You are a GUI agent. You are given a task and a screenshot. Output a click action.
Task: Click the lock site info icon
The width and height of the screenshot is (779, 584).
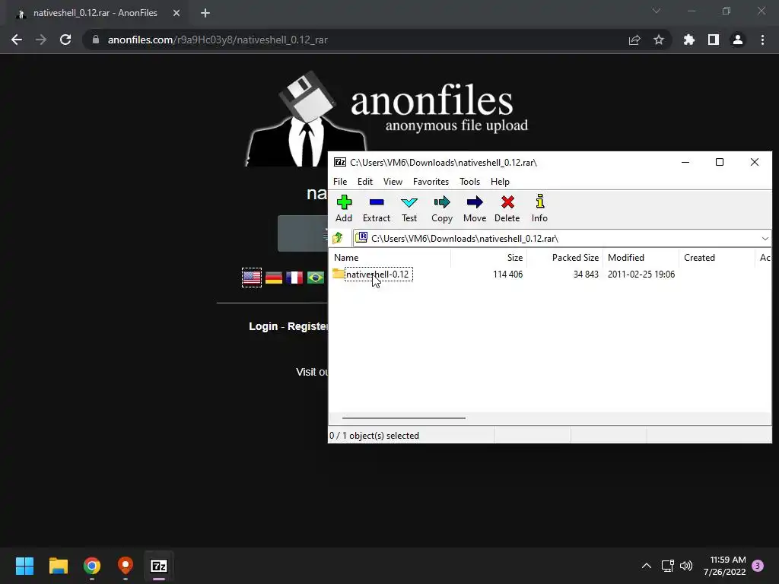click(96, 40)
